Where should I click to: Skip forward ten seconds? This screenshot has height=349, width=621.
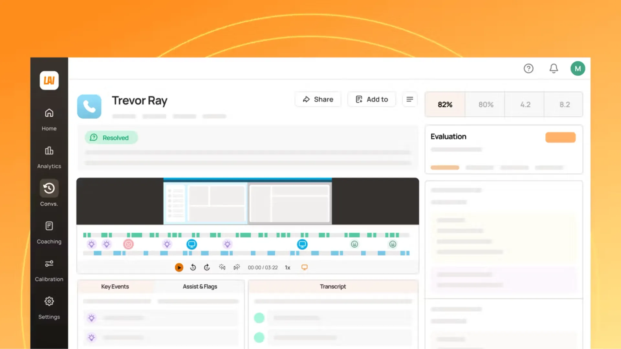point(207,267)
